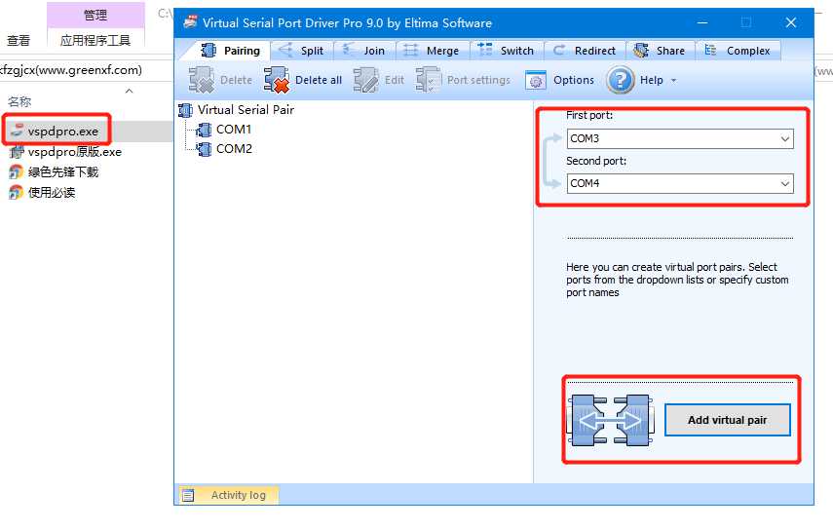Click the Edit pencil icon
This screenshot has width=833, height=530.
coord(365,80)
